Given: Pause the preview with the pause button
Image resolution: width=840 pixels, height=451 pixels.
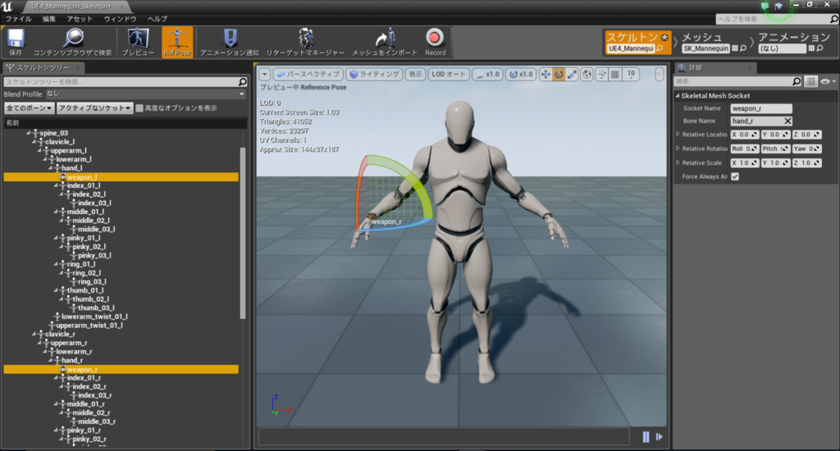Looking at the screenshot, I should [646, 437].
